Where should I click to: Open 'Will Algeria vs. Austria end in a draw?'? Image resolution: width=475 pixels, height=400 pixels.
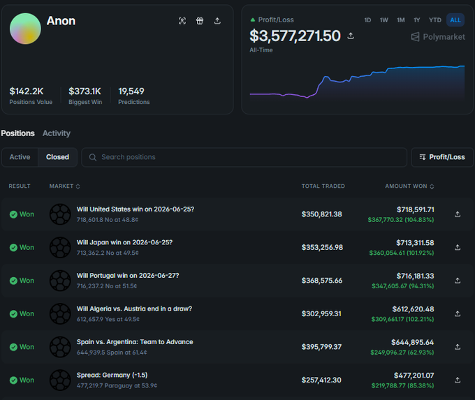click(x=134, y=309)
